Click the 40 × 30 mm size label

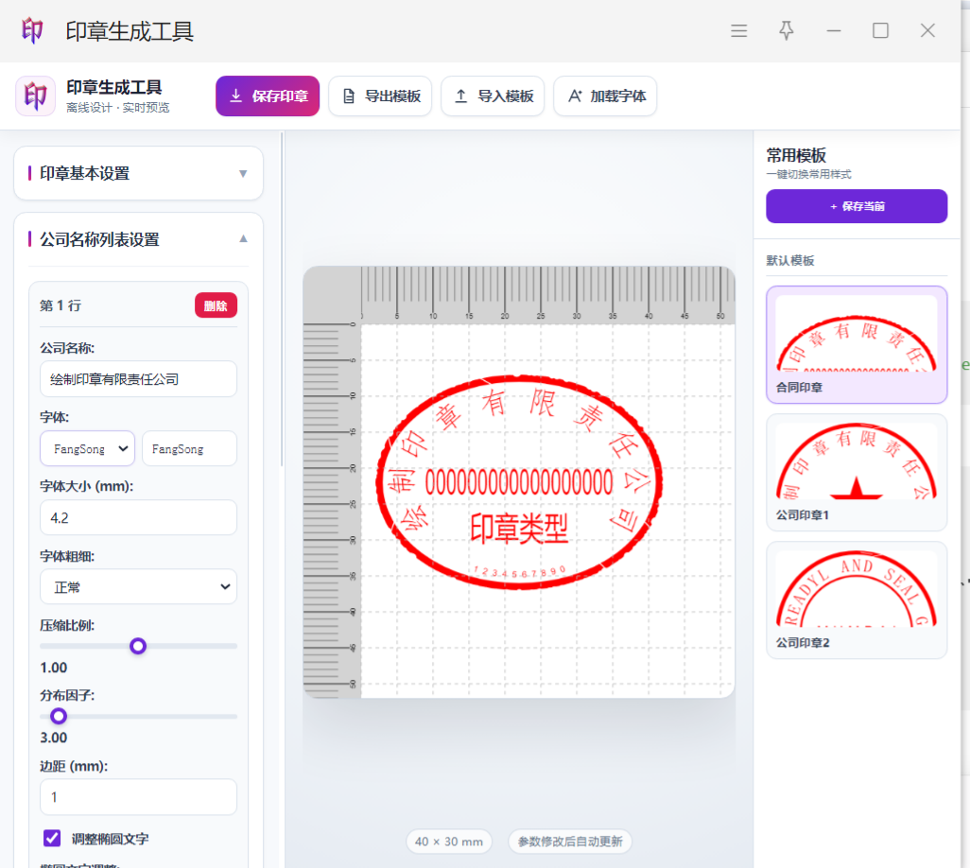(449, 842)
